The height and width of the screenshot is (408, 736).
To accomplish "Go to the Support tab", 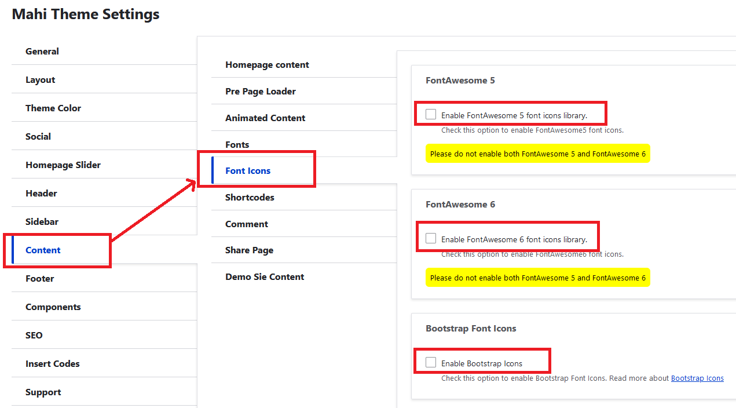I will point(43,392).
